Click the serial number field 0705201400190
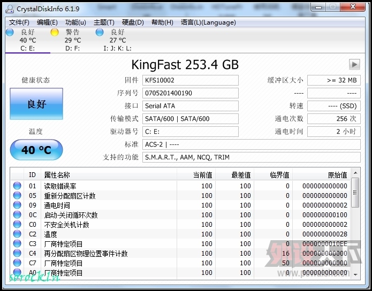The image size is (372, 291). [190, 93]
